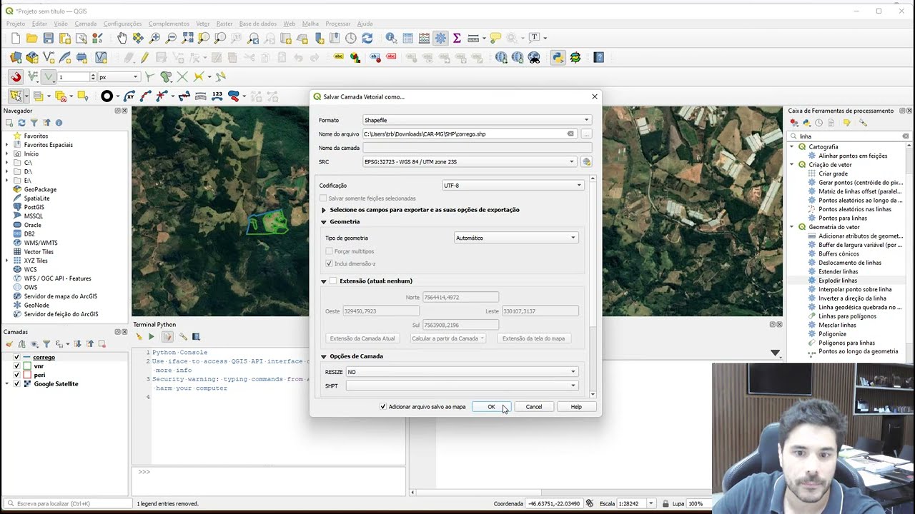
Task: Click the CRS selector icon beside SRC
Action: coord(586,162)
